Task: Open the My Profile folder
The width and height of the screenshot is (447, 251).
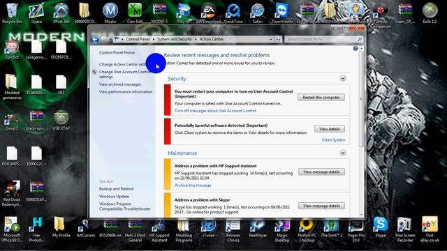Action: [x=61, y=227]
